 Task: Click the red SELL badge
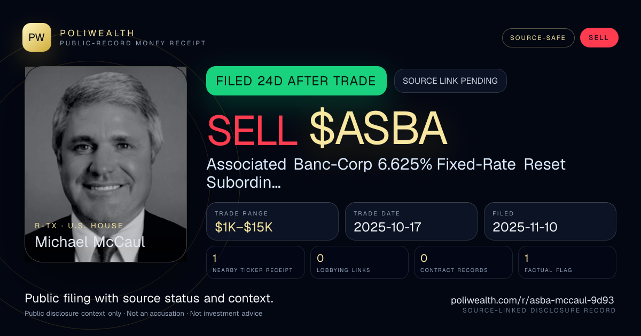[x=599, y=38]
